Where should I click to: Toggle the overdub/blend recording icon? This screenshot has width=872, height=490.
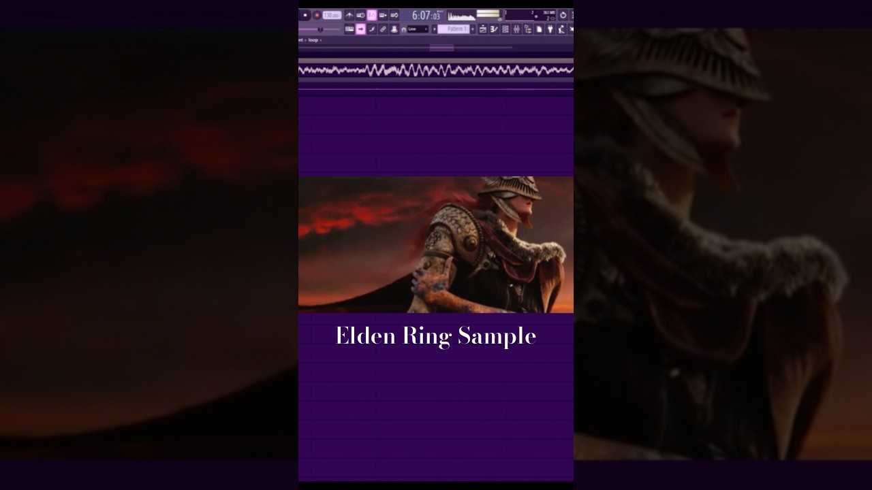click(383, 15)
